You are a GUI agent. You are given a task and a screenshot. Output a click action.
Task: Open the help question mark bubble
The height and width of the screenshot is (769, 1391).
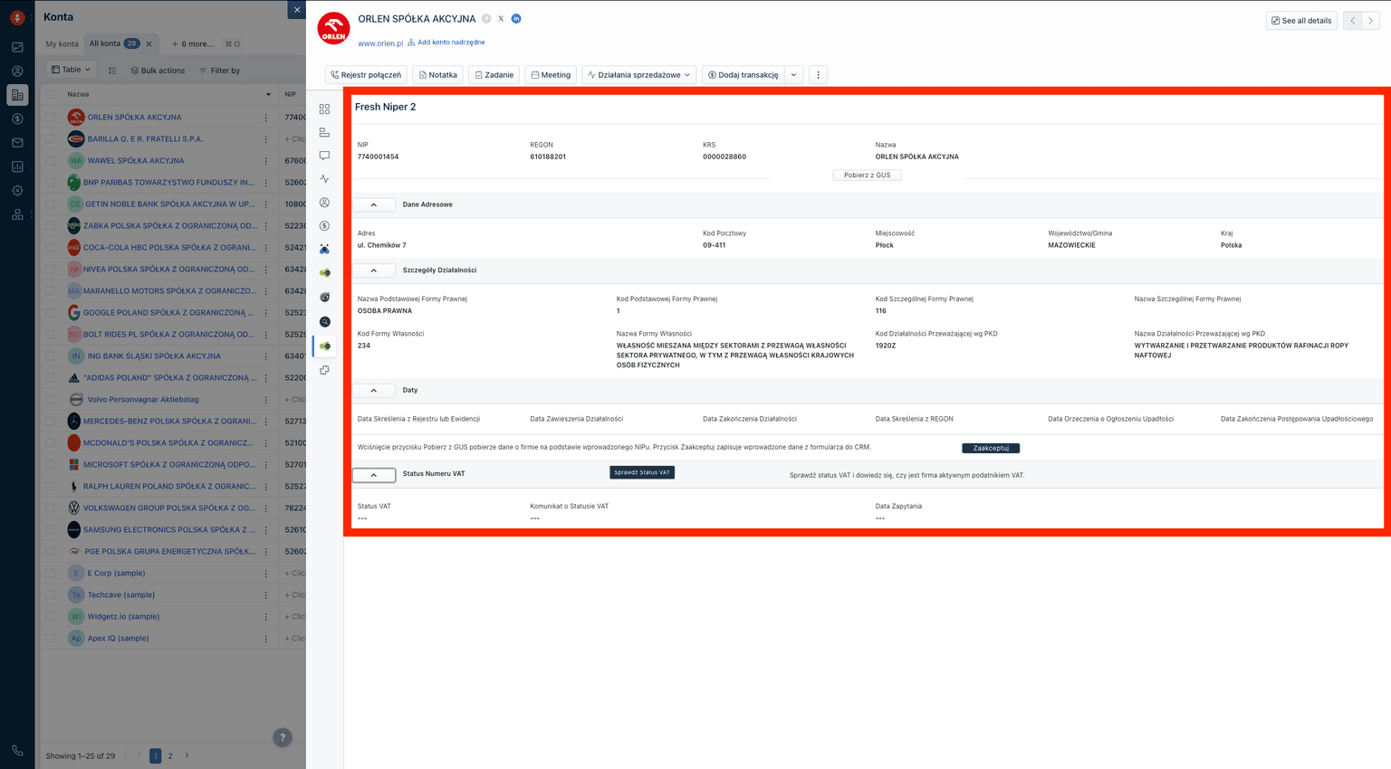tap(283, 737)
